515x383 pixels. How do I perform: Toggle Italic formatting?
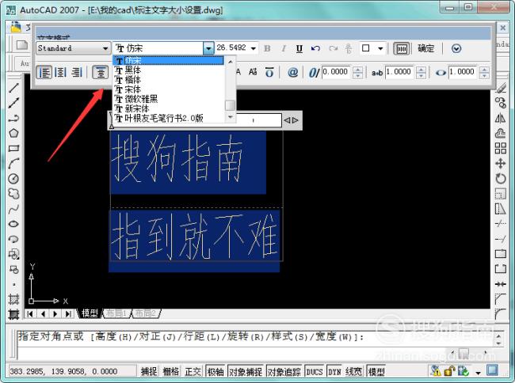[x=283, y=48]
